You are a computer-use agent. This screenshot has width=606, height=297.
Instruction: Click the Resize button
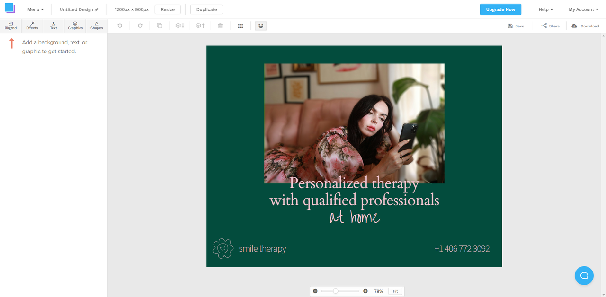[x=168, y=9]
